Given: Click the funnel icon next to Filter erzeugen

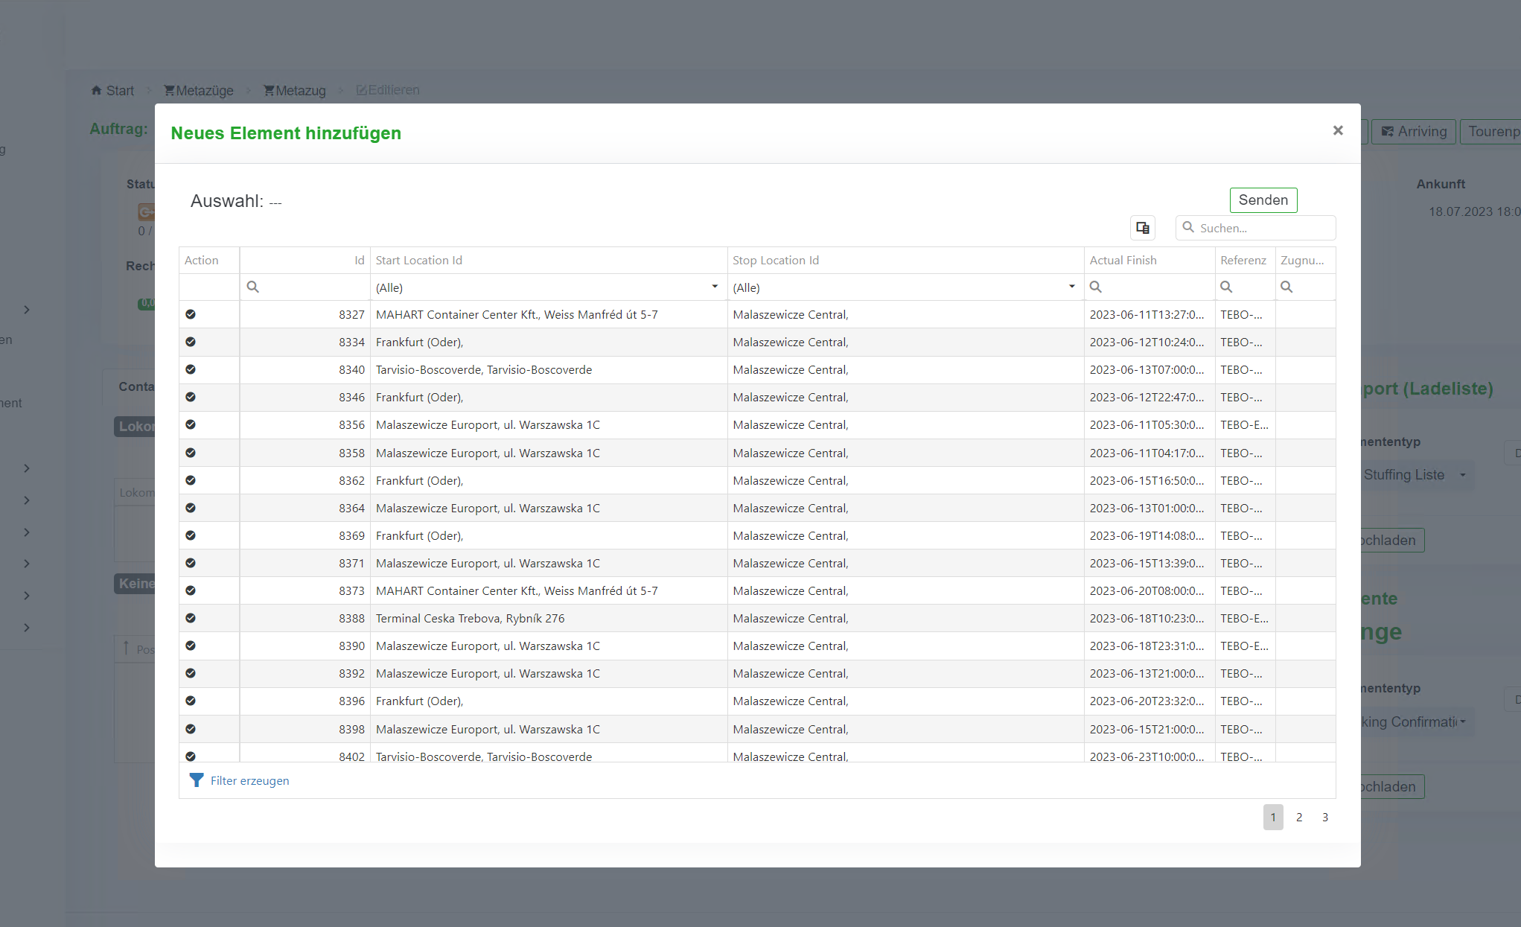Looking at the screenshot, I should (196, 780).
